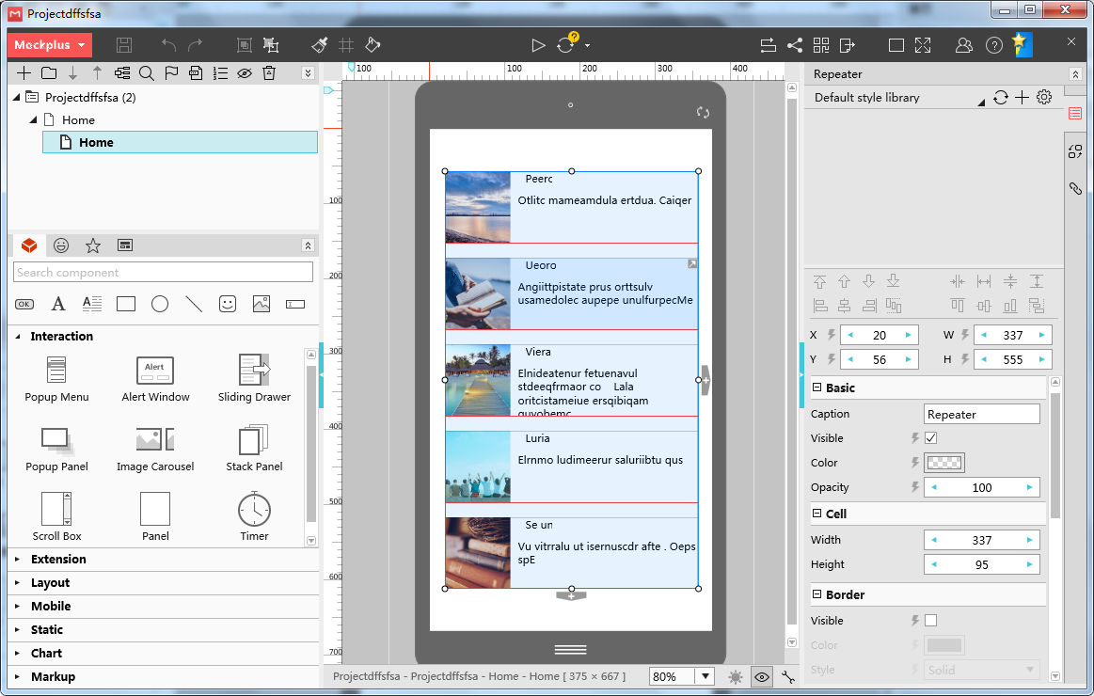
Task: Click the Search component input field
Action: (163, 273)
